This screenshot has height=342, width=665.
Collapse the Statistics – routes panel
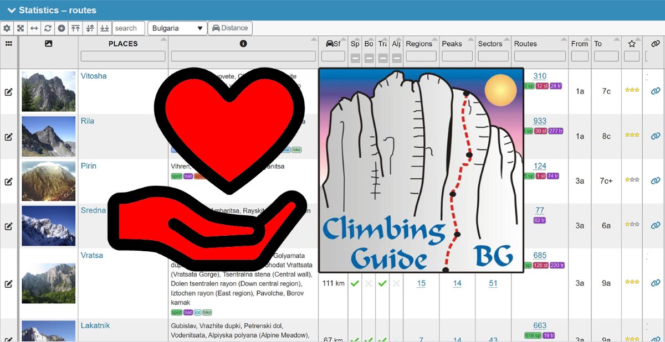[11, 10]
